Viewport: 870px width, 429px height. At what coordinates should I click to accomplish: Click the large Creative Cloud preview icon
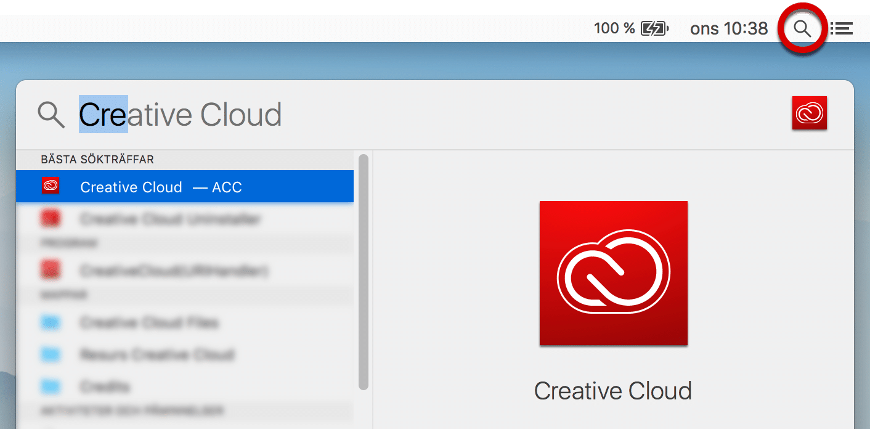pos(614,273)
